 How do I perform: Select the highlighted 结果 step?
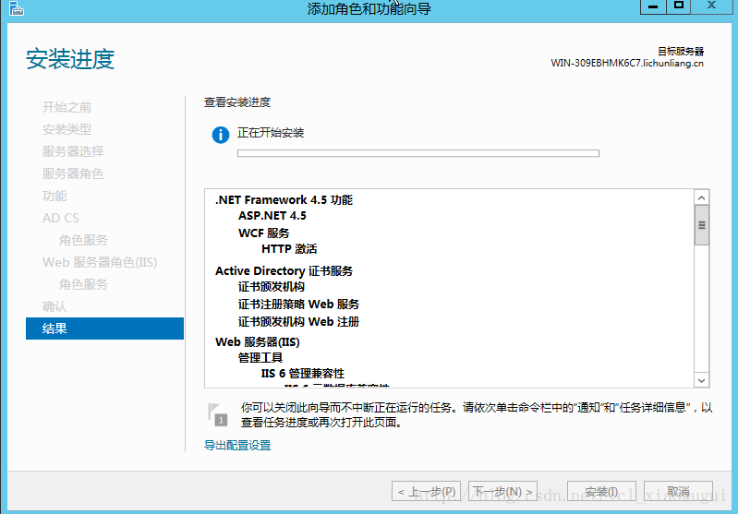coord(104,329)
